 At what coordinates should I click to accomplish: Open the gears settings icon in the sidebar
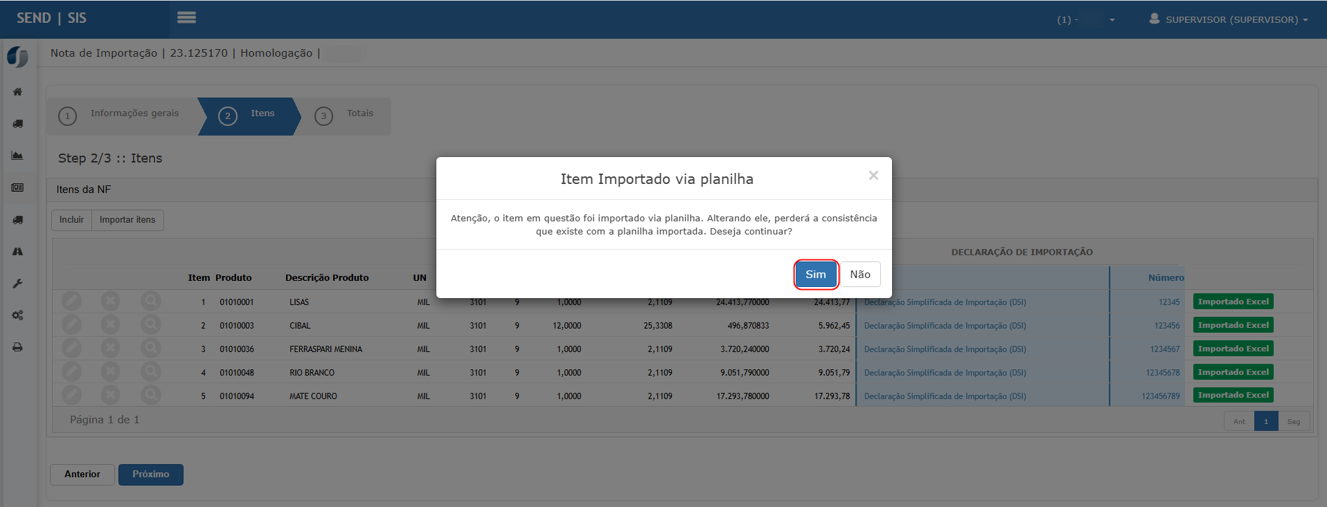tap(17, 315)
